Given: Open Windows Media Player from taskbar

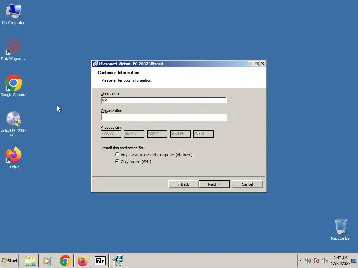Looking at the screenshot, I should [48, 260].
